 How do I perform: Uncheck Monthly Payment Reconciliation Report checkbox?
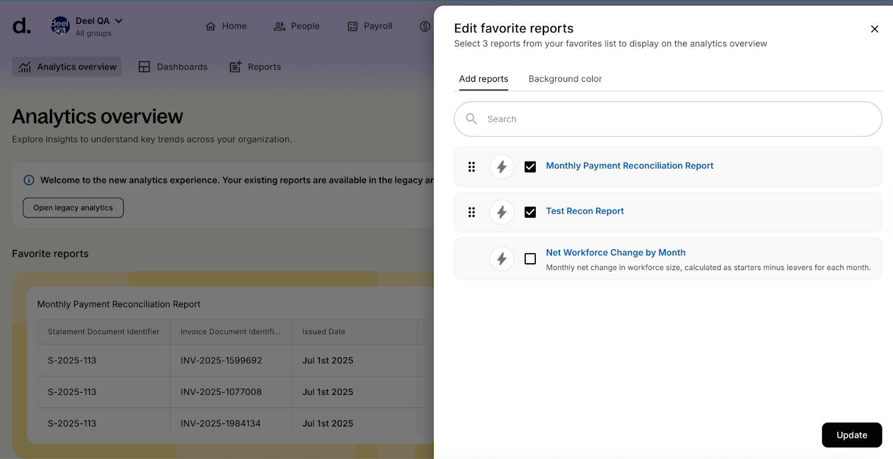(530, 167)
